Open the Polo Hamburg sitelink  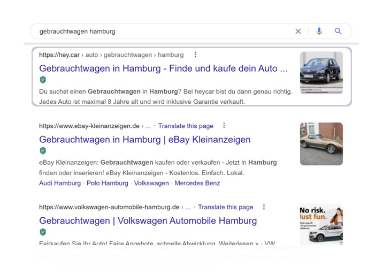[x=107, y=183]
